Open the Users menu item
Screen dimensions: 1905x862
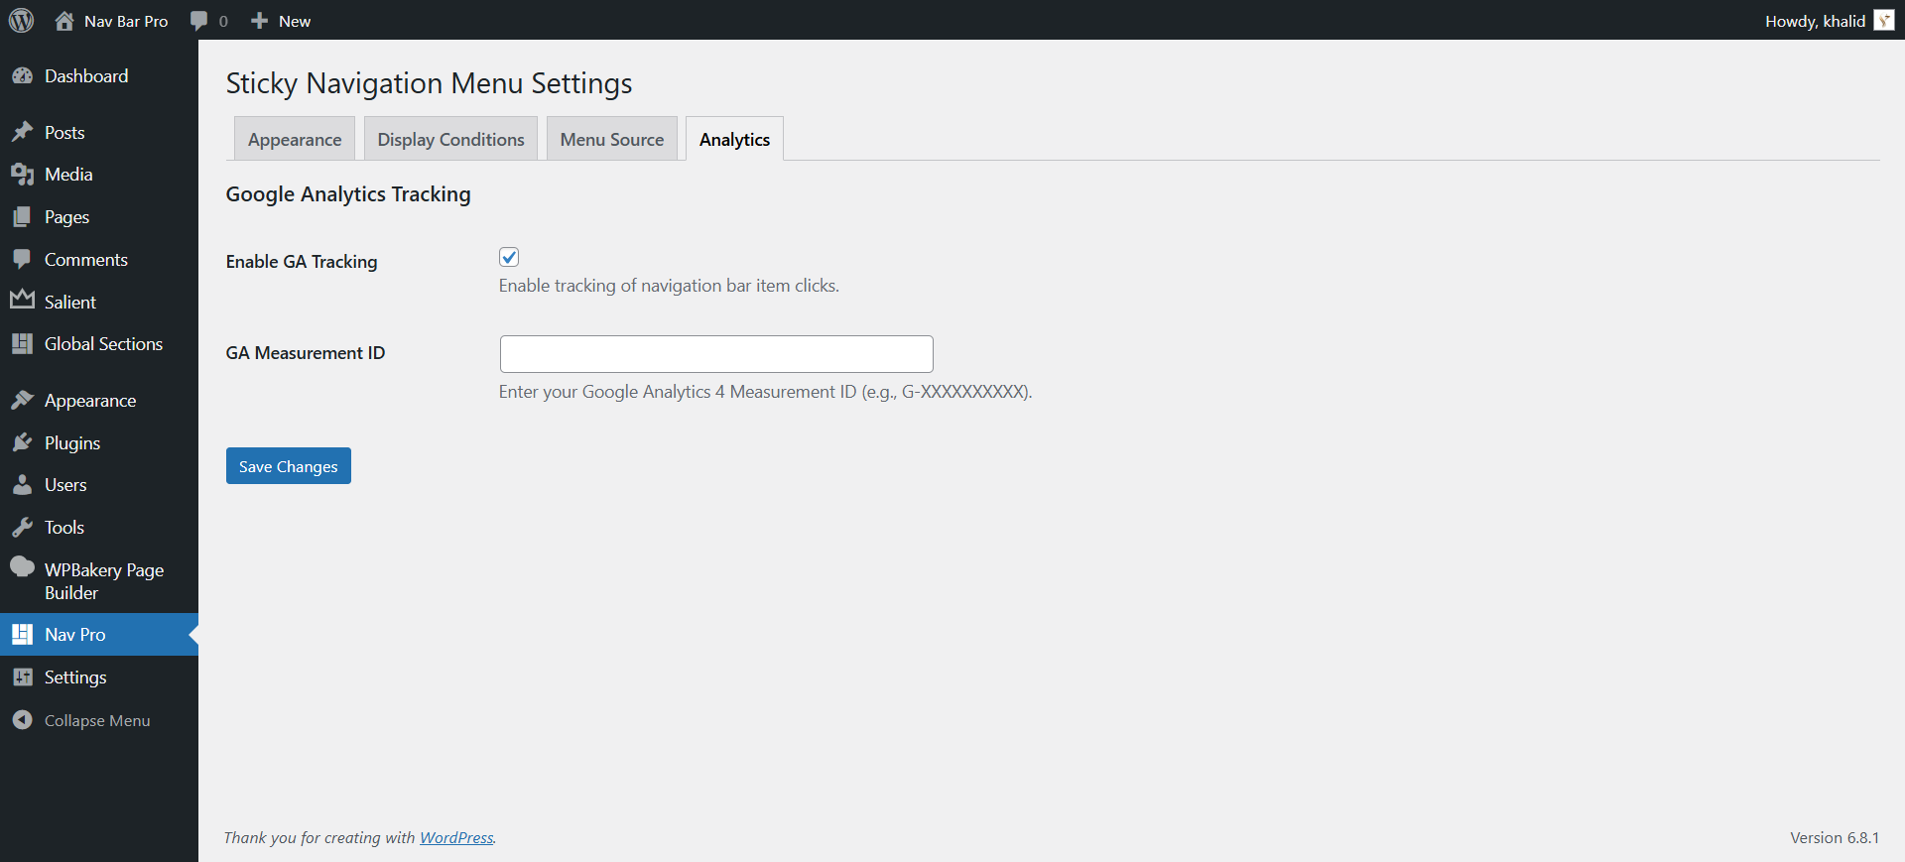point(99,485)
